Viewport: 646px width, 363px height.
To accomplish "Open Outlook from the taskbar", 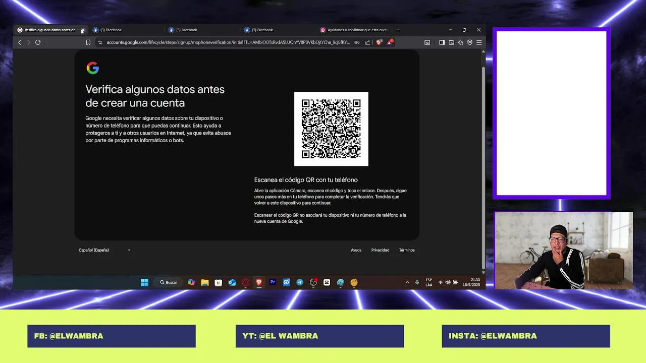I will [232, 282].
